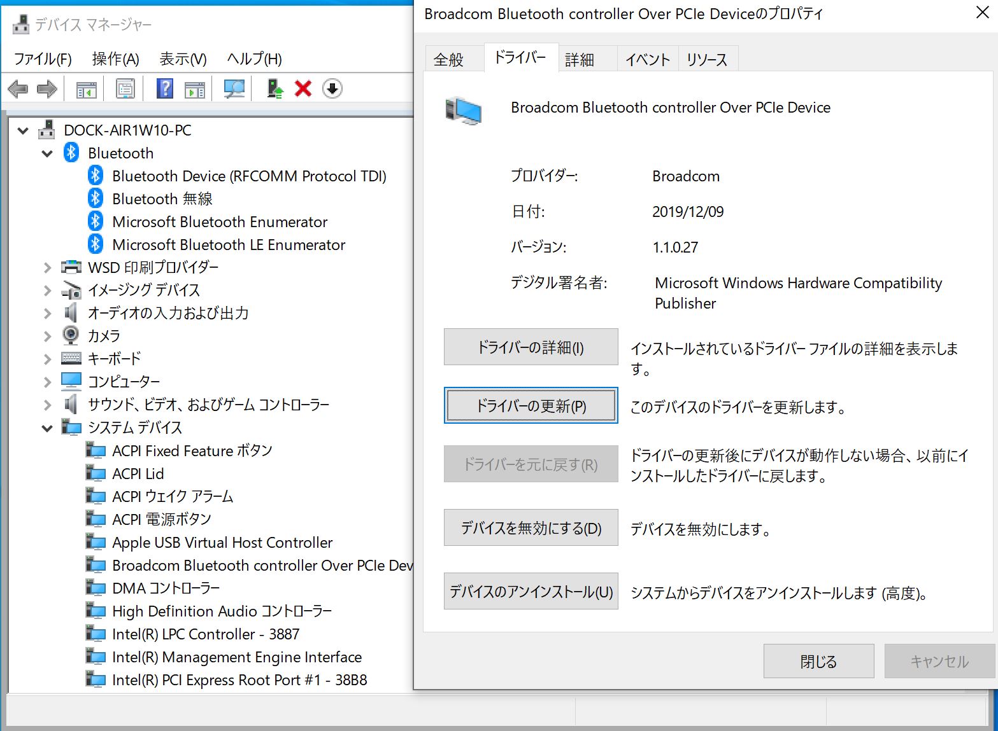The height and width of the screenshot is (731, 998).
Task: Click the サウンド、ビデオ、およびゲーム コントローラー icon
Action: pos(71,404)
